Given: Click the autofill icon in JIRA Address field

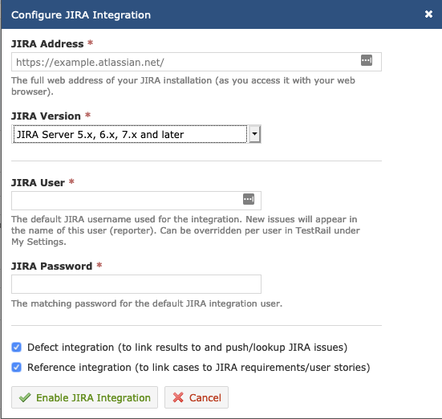Looking at the screenshot, I should coord(367,60).
